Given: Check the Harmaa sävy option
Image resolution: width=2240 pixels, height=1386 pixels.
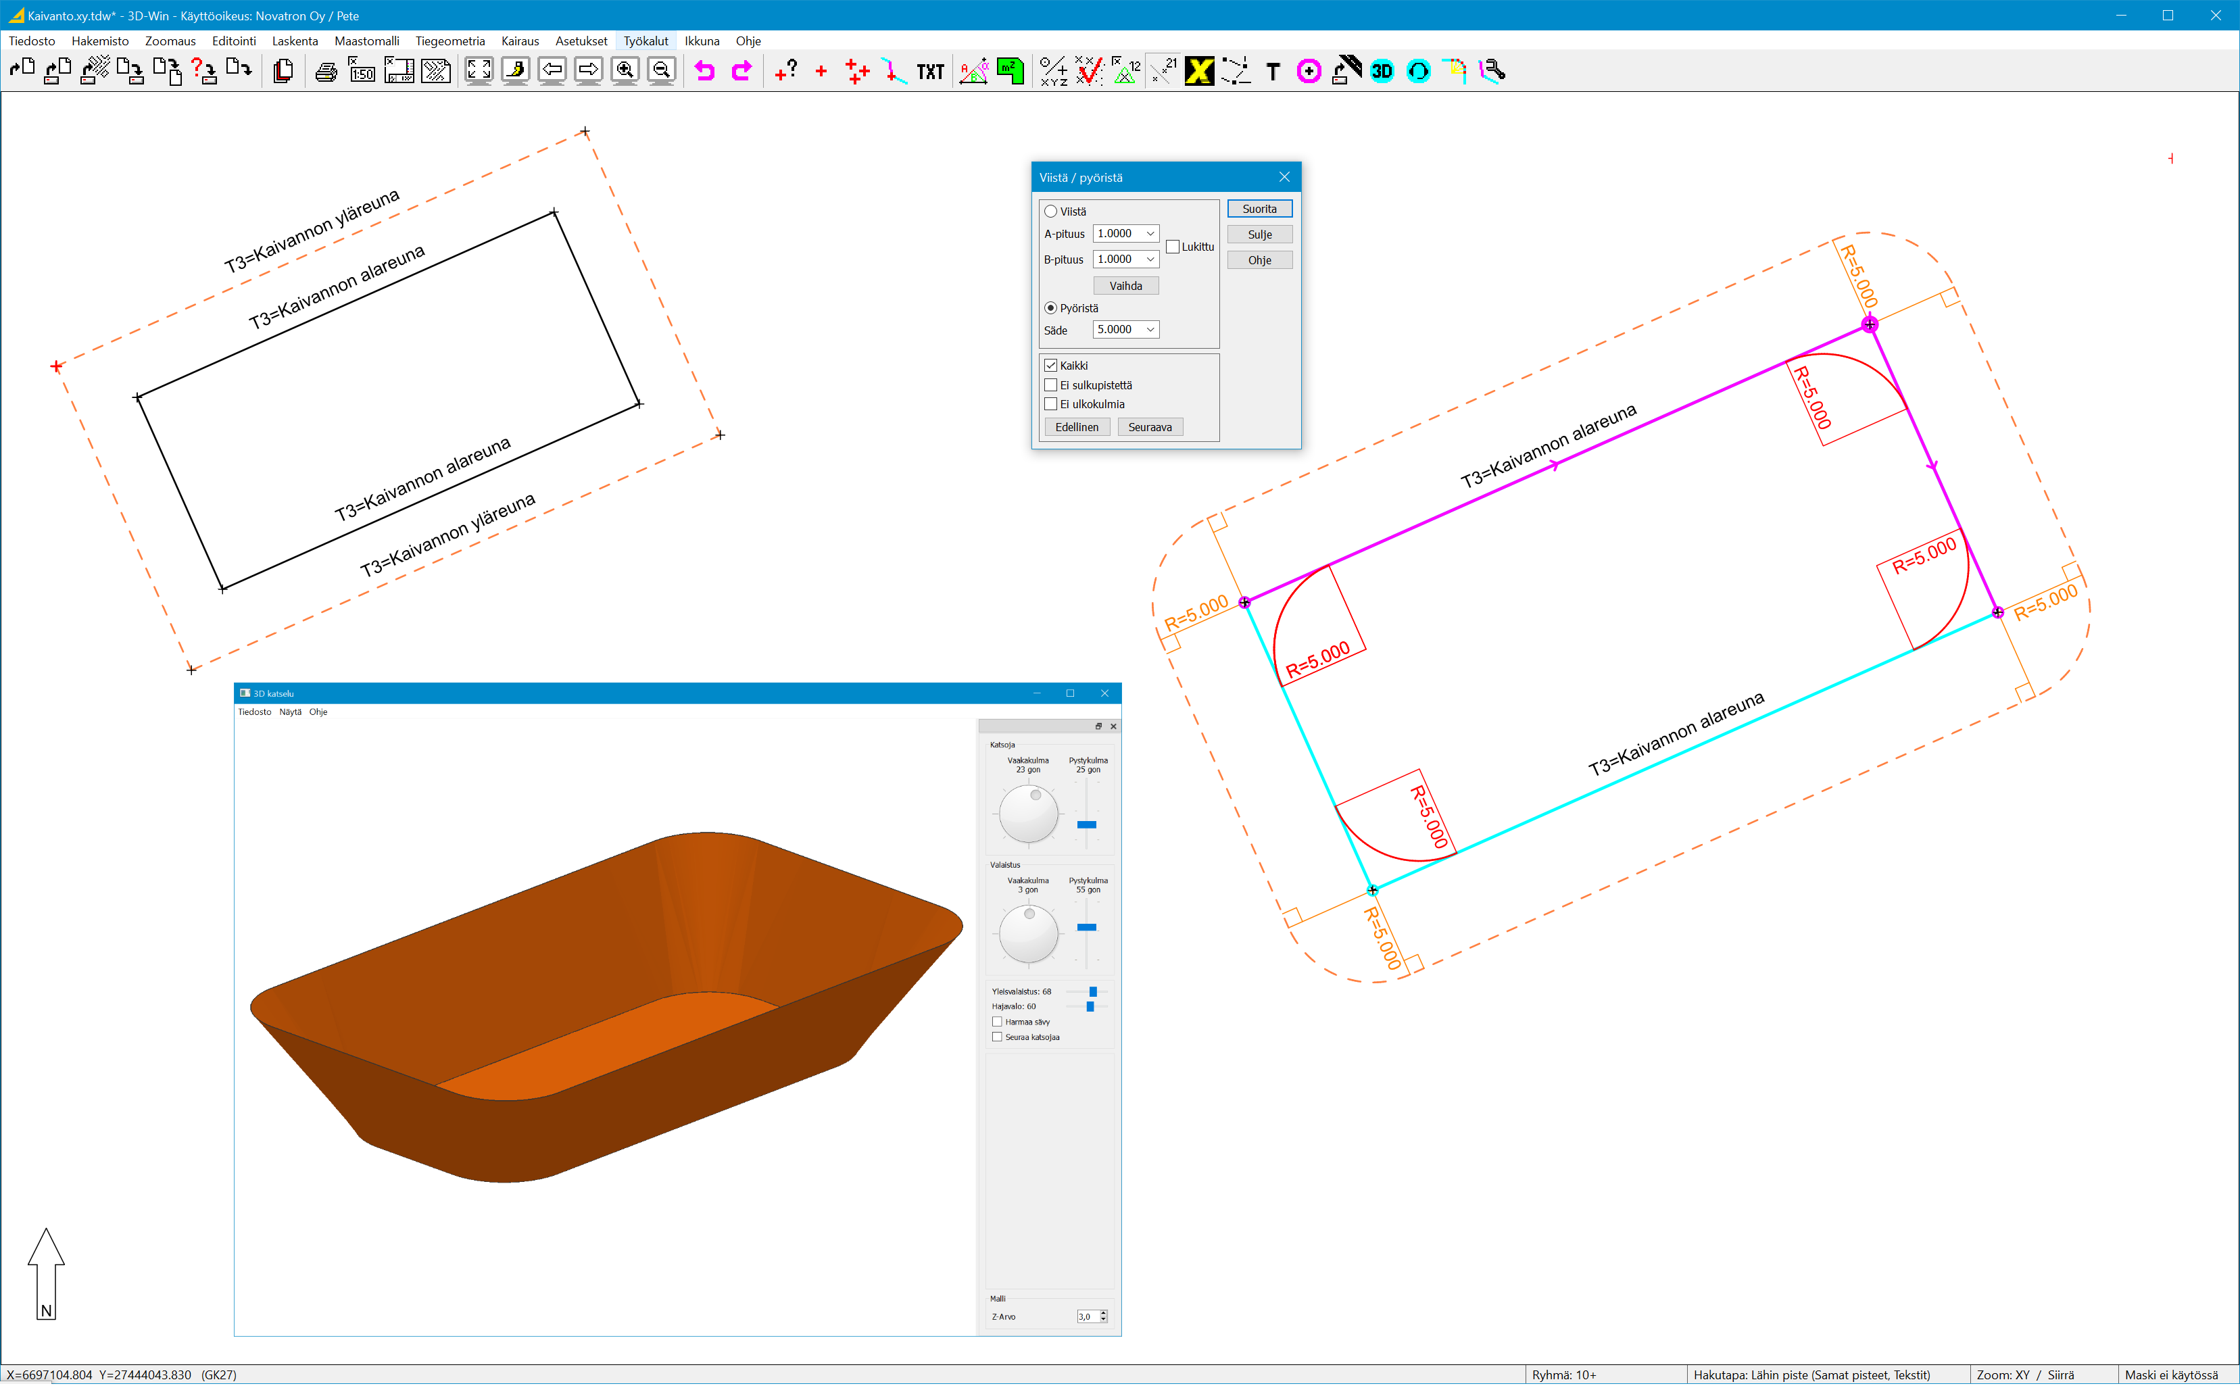Looking at the screenshot, I should point(997,1022).
